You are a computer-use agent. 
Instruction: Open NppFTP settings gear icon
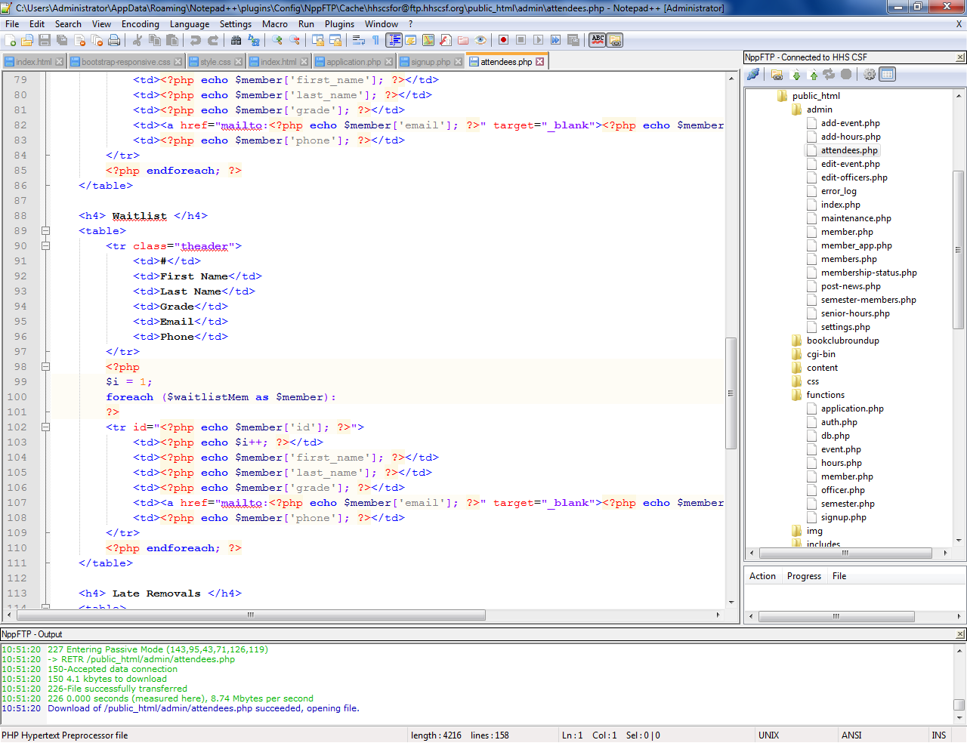[x=870, y=74]
